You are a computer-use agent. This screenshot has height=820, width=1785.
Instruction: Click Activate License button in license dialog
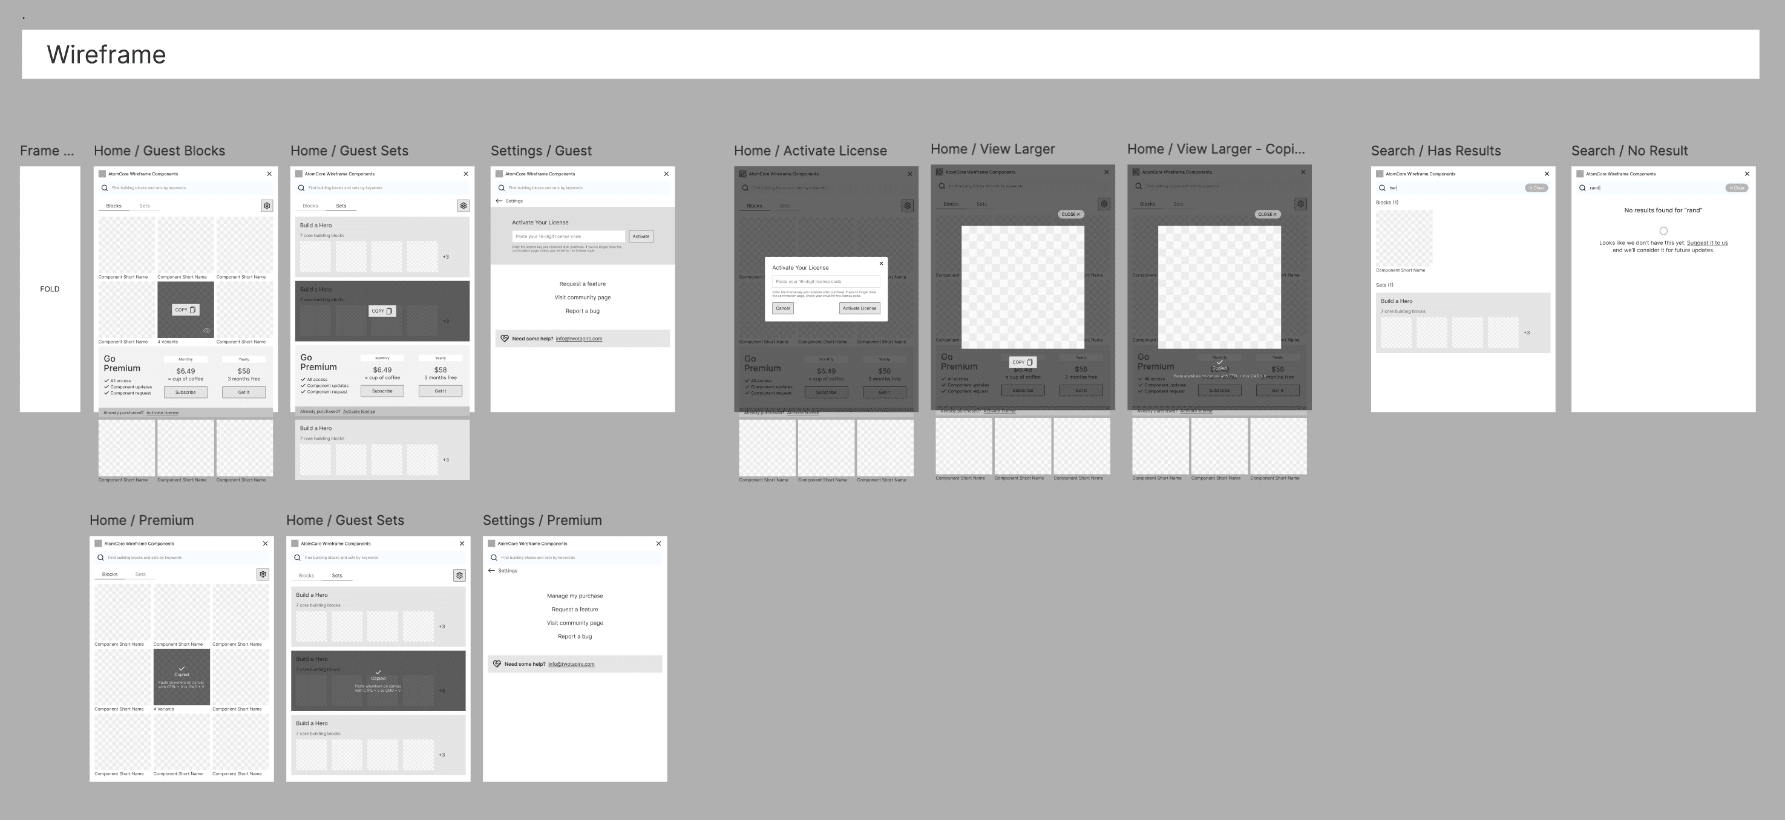(859, 308)
